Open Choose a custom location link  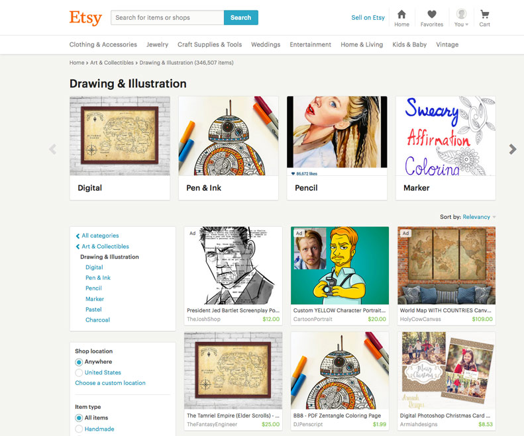(x=110, y=383)
